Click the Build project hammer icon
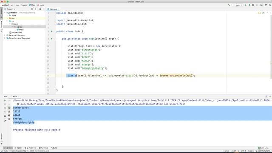Image resolution: width=272 pixels, height=153 pixels. [x=229, y=5]
